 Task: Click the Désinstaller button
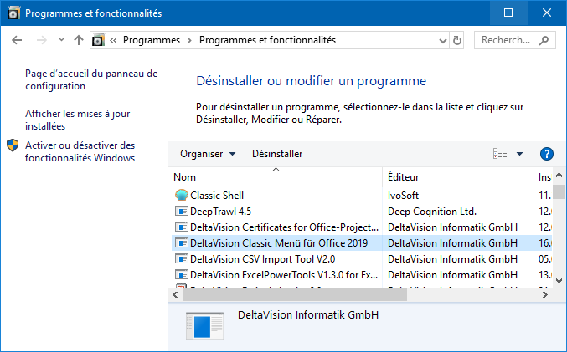point(277,154)
